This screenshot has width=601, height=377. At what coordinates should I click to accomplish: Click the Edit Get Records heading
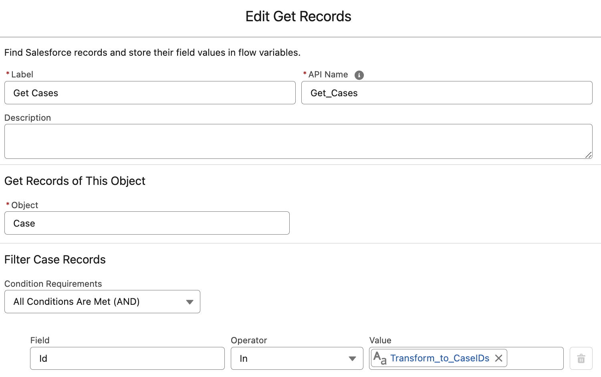(x=298, y=16)
